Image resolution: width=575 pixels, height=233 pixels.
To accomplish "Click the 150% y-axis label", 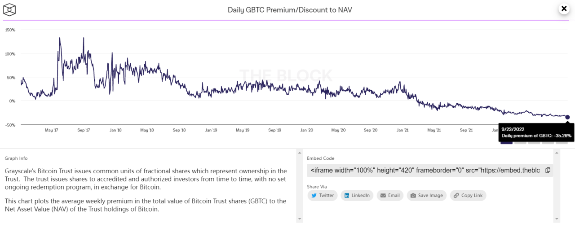I will point(10,30).
